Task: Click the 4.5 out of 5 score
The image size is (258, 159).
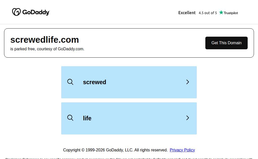Action: click(208, 13)
